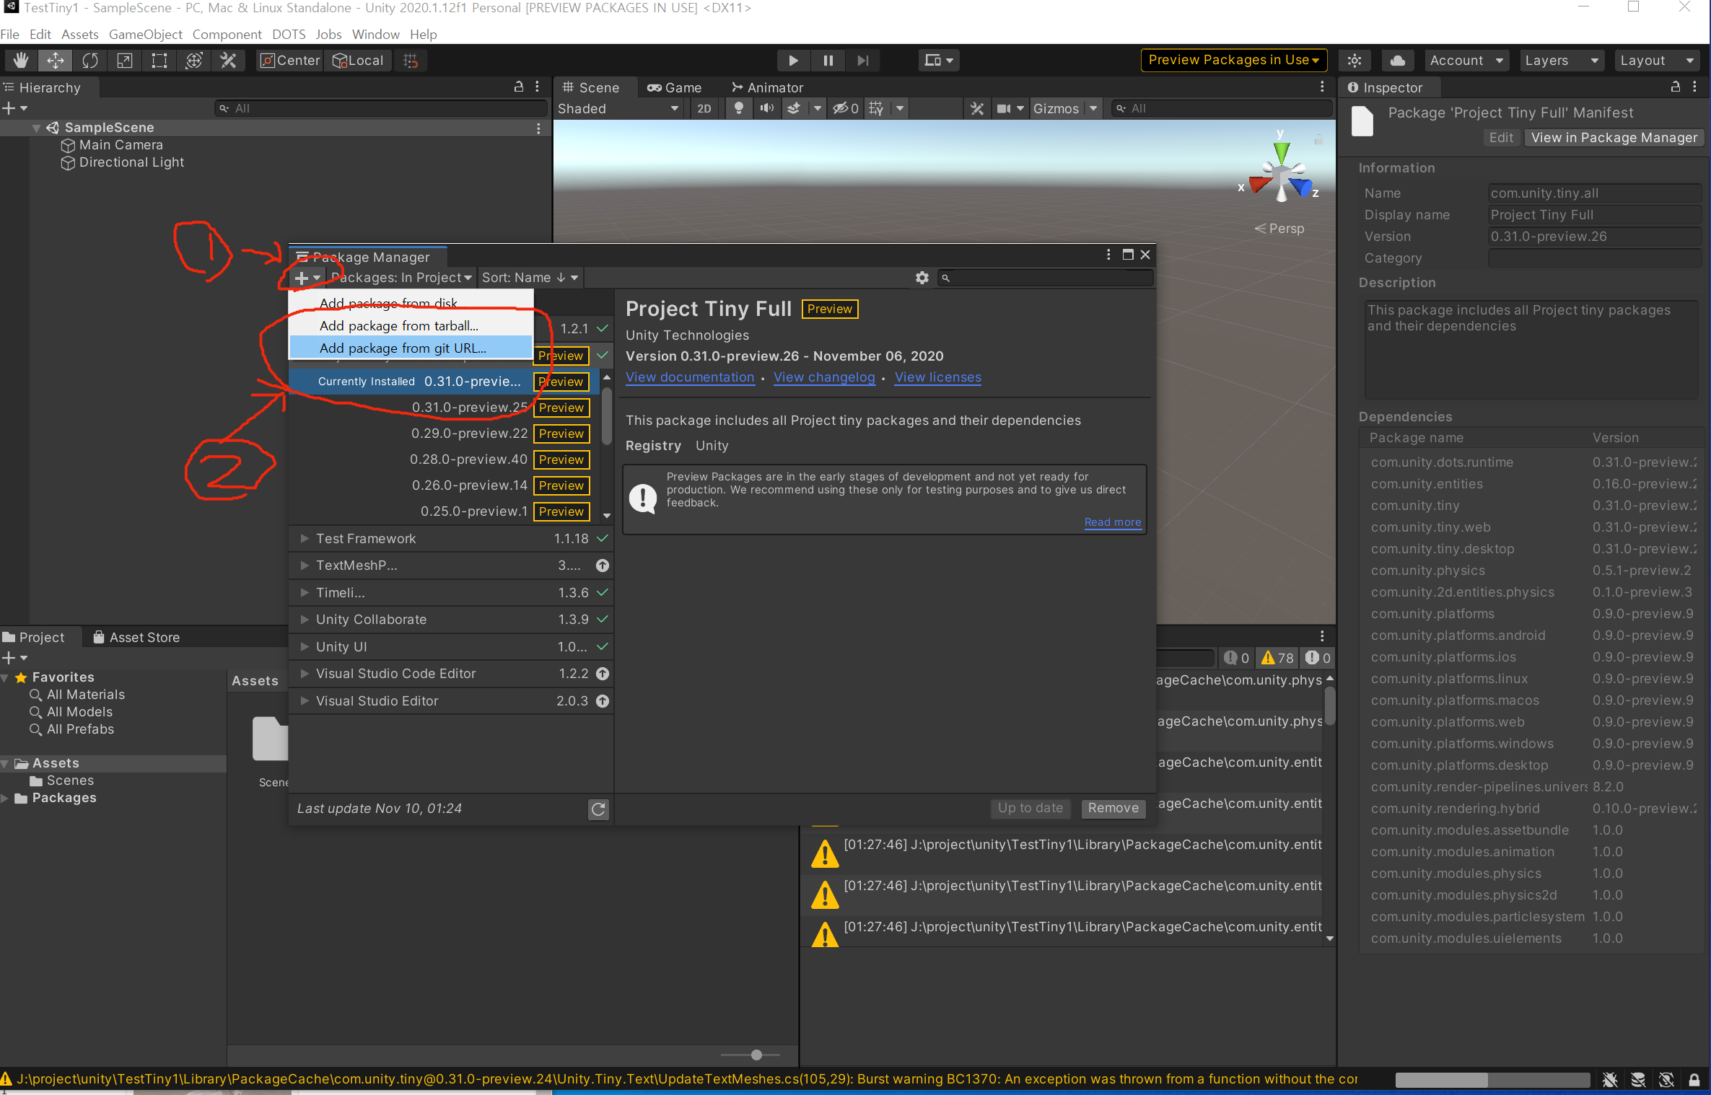
Task: Select the Hand tool in toolbar
Action: tap(20, 61)
